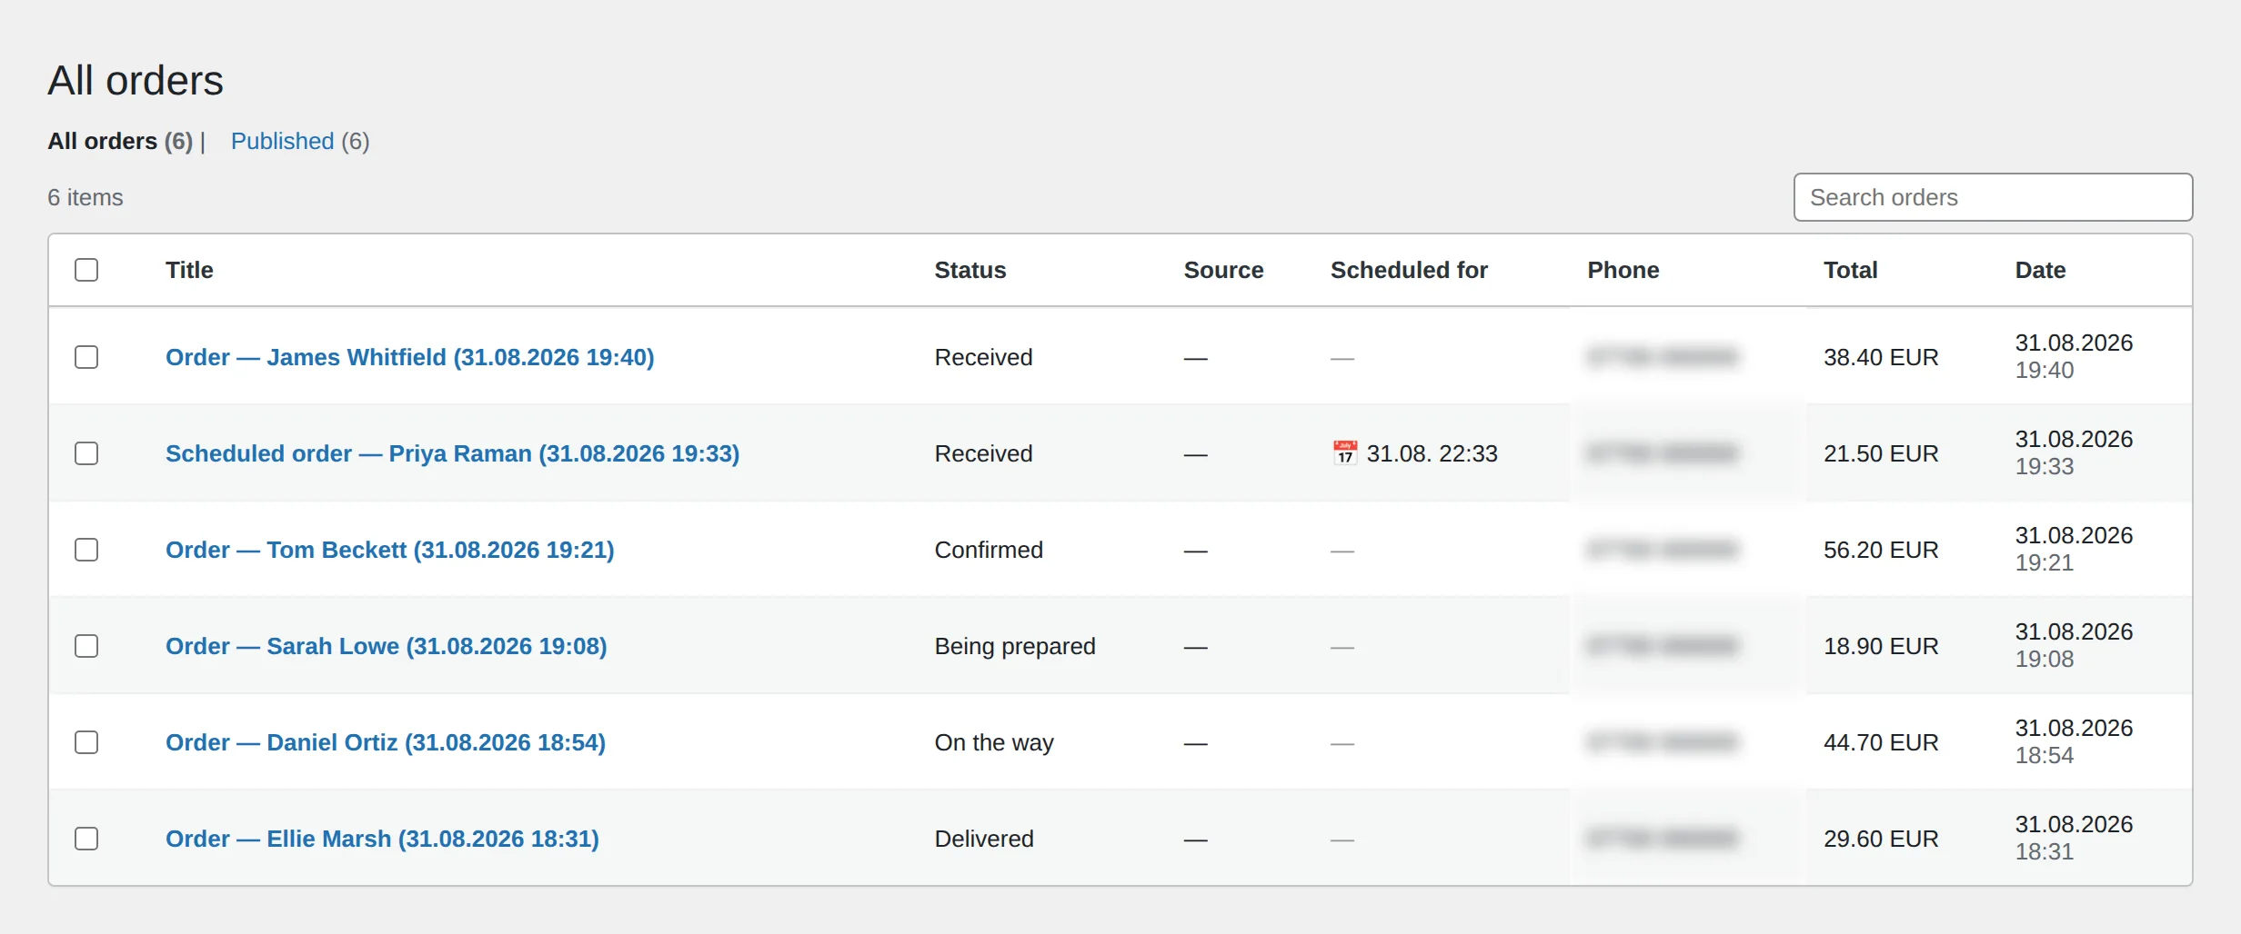Open Order — Sarah Lowe (31.08.2026 19:08)
This screenshot has width=2241, height=934.
pyautogui.click(x=387, y=646)
